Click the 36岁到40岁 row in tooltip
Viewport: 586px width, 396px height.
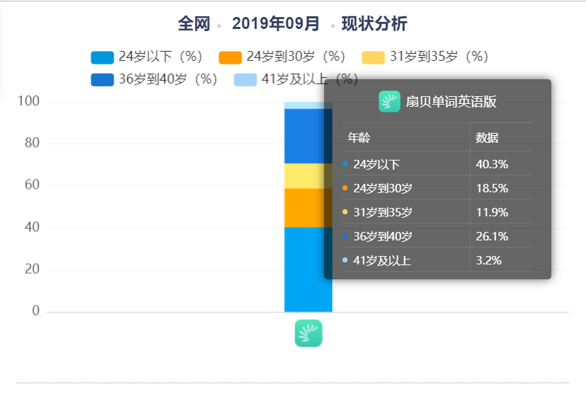tap(437, 236)
